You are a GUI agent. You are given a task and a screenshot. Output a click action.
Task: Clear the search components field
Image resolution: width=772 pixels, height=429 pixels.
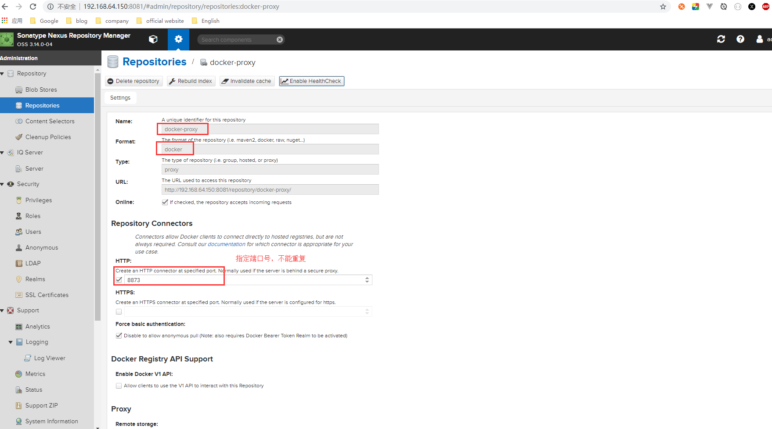(x=280, y=39)
